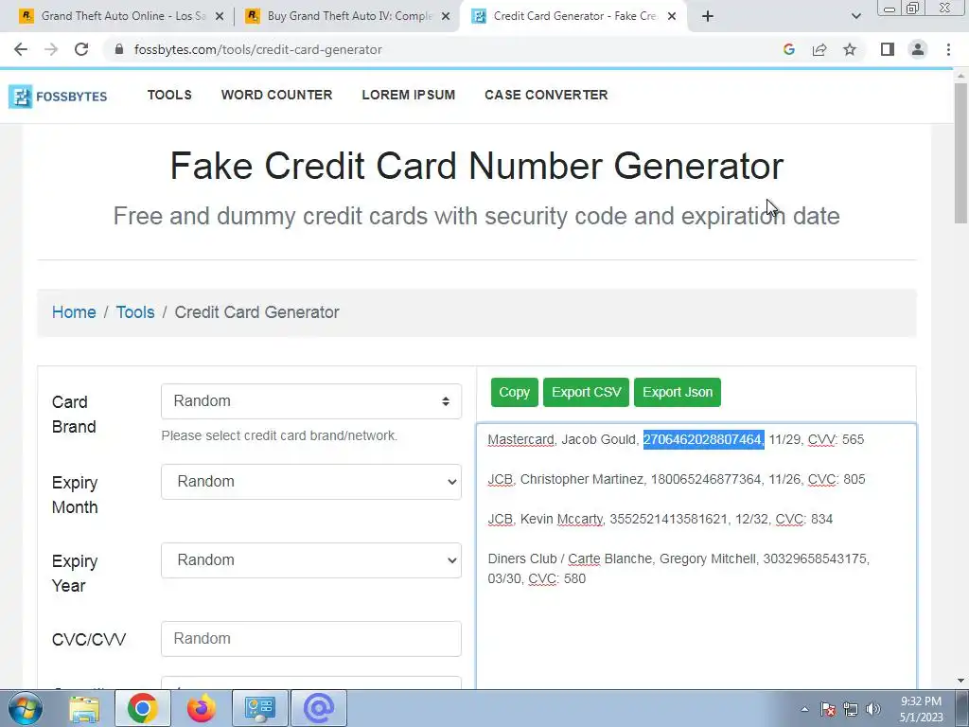Open network status tray icon
Screen dimensions: 969x727
click(851, 709)
